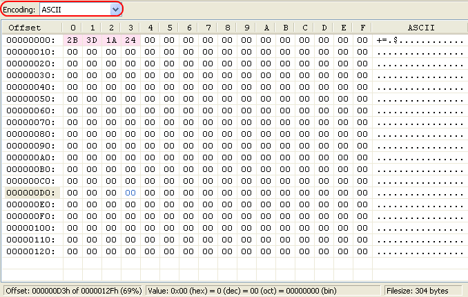468x297 pixels.
Task: Click the Encoding label
Action: [x=19, y=10]
